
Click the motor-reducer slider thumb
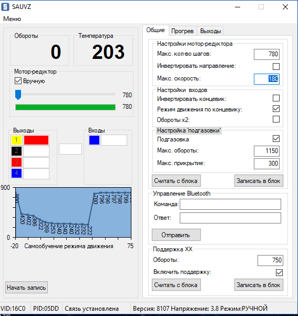click(18, 95)
